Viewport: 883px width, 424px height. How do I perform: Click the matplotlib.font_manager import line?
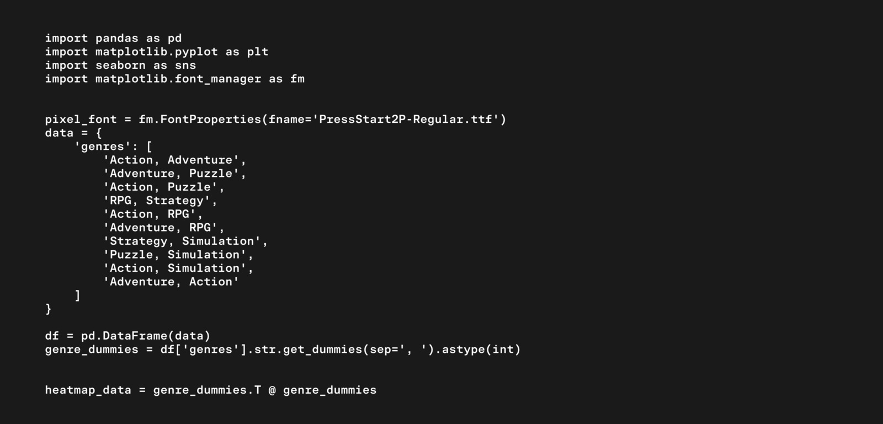point(174,79)
